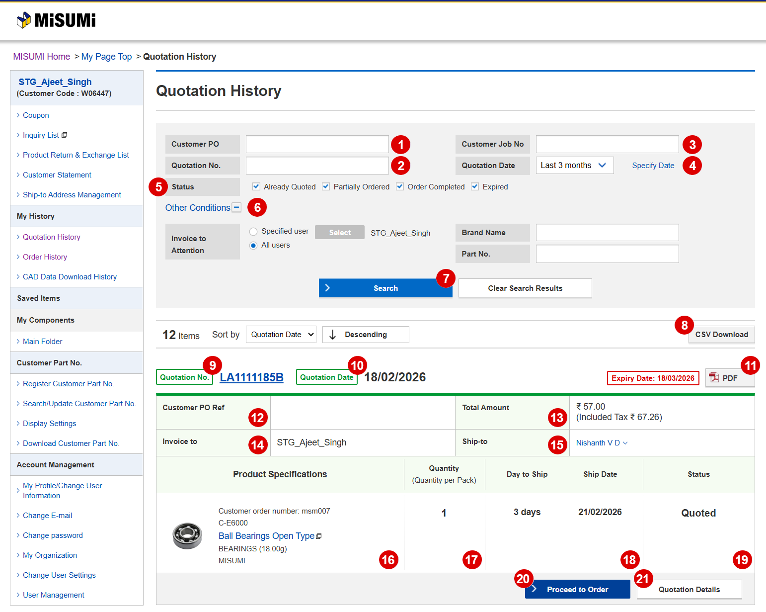The height and width of the screenshot is (612, 766).
Task: Toggle the Partially Ordered checkbox
Action: point(326,187)
